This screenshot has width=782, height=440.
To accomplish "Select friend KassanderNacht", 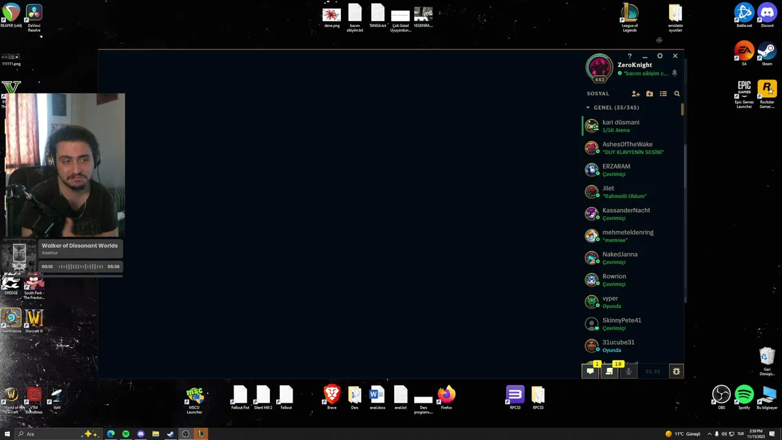I will pos(631,214).
